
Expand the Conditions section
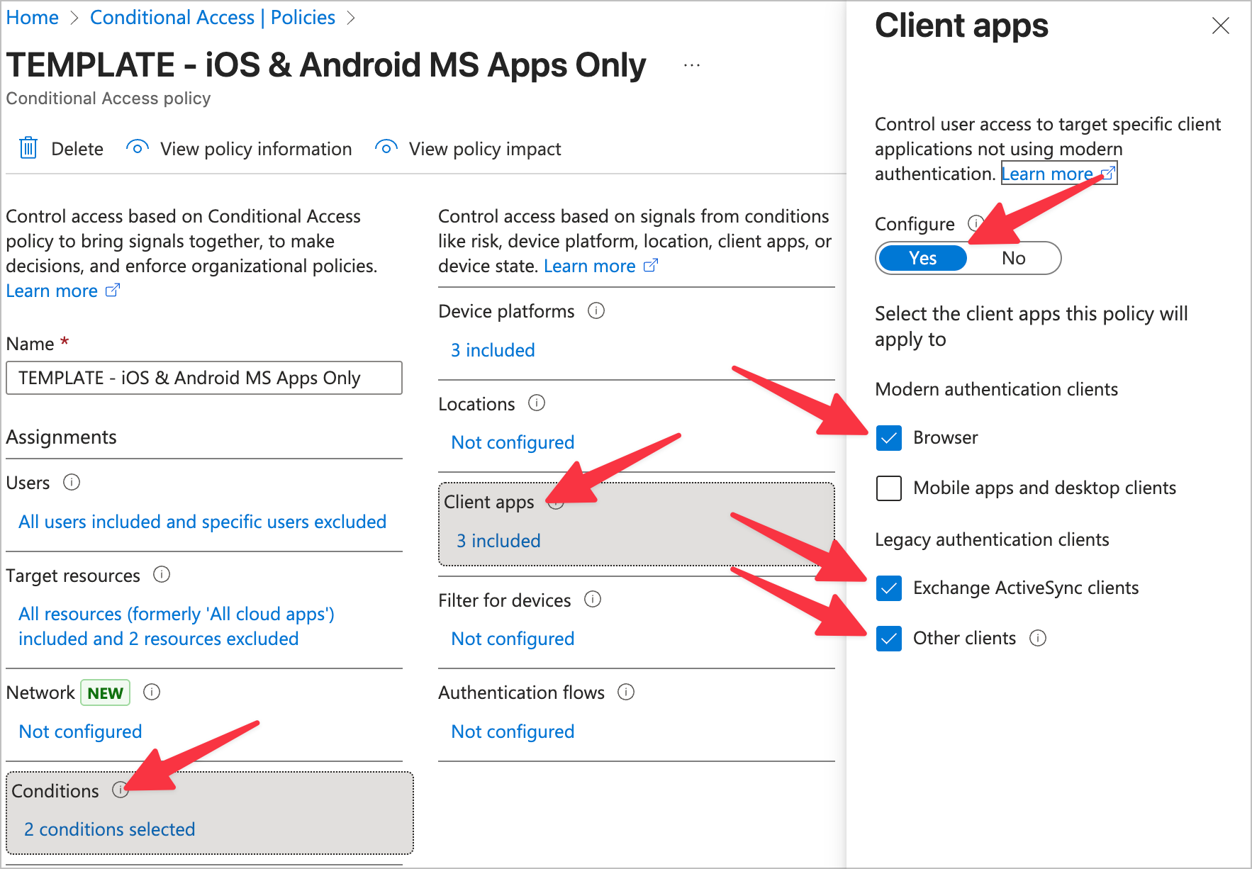(55, 791)
